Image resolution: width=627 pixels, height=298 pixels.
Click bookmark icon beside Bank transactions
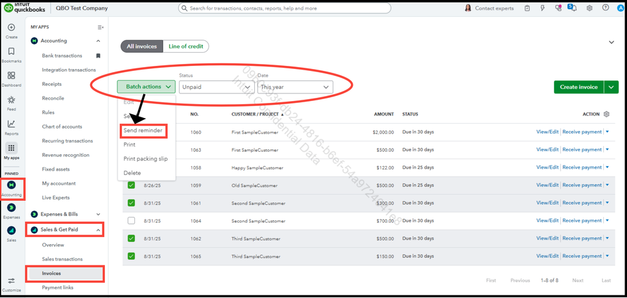tap(99, 56)
